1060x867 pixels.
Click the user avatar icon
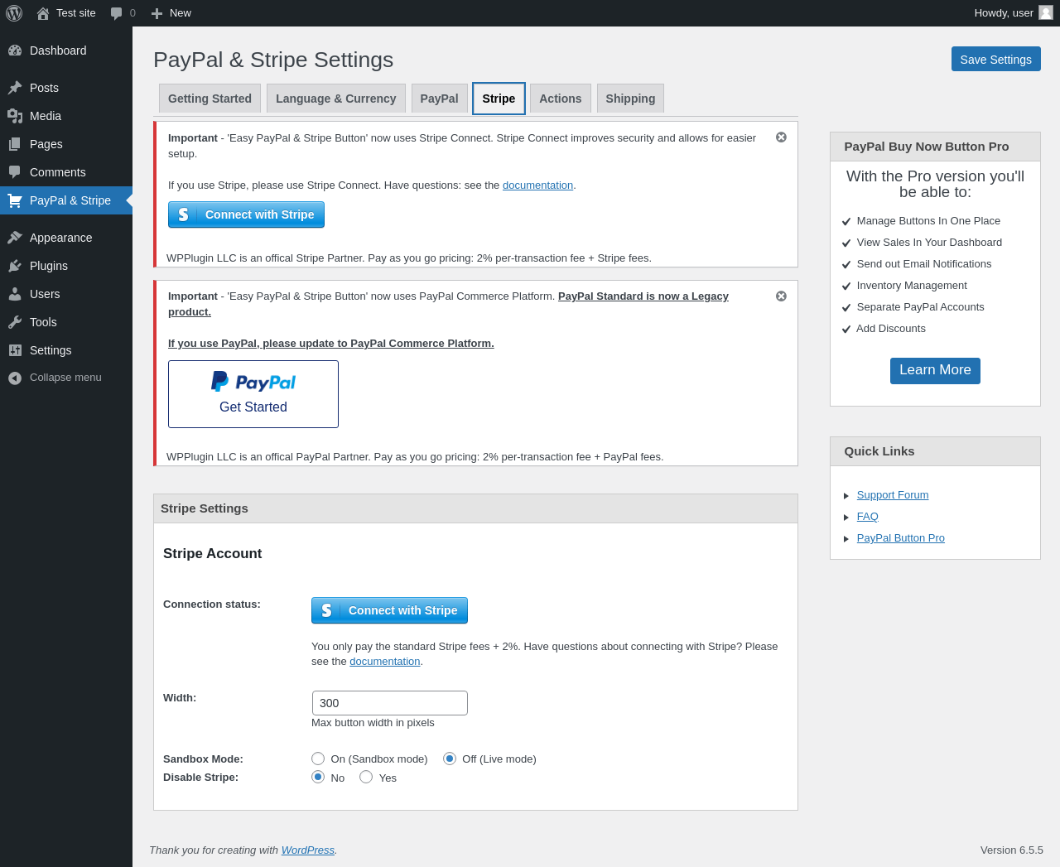tap(1046, 13)
